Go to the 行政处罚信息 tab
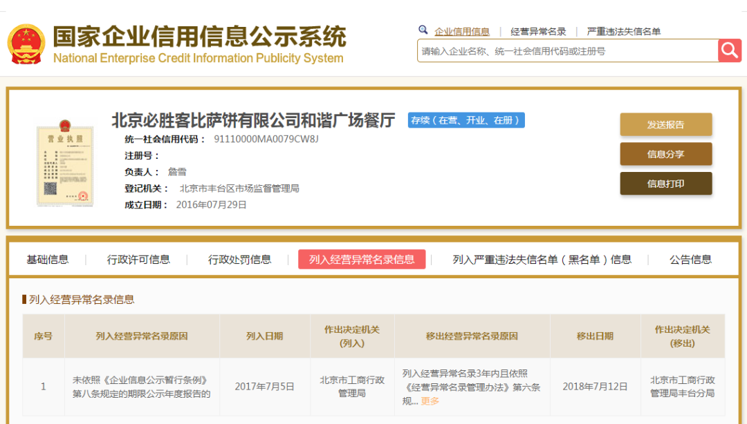747x424 pixels. (x=240, y=260)
